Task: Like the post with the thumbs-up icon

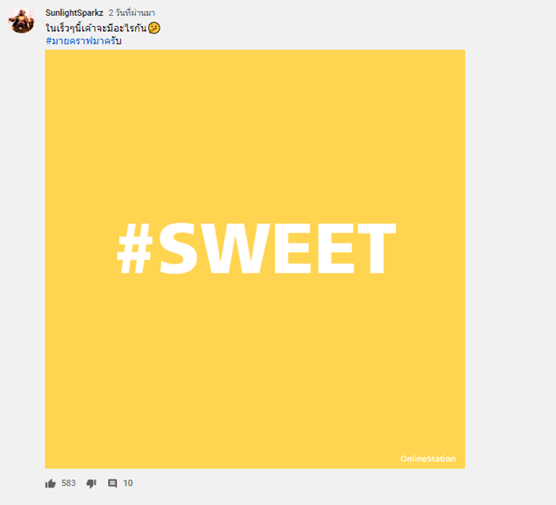Action: pyautogui.click(x=50, y=484)
